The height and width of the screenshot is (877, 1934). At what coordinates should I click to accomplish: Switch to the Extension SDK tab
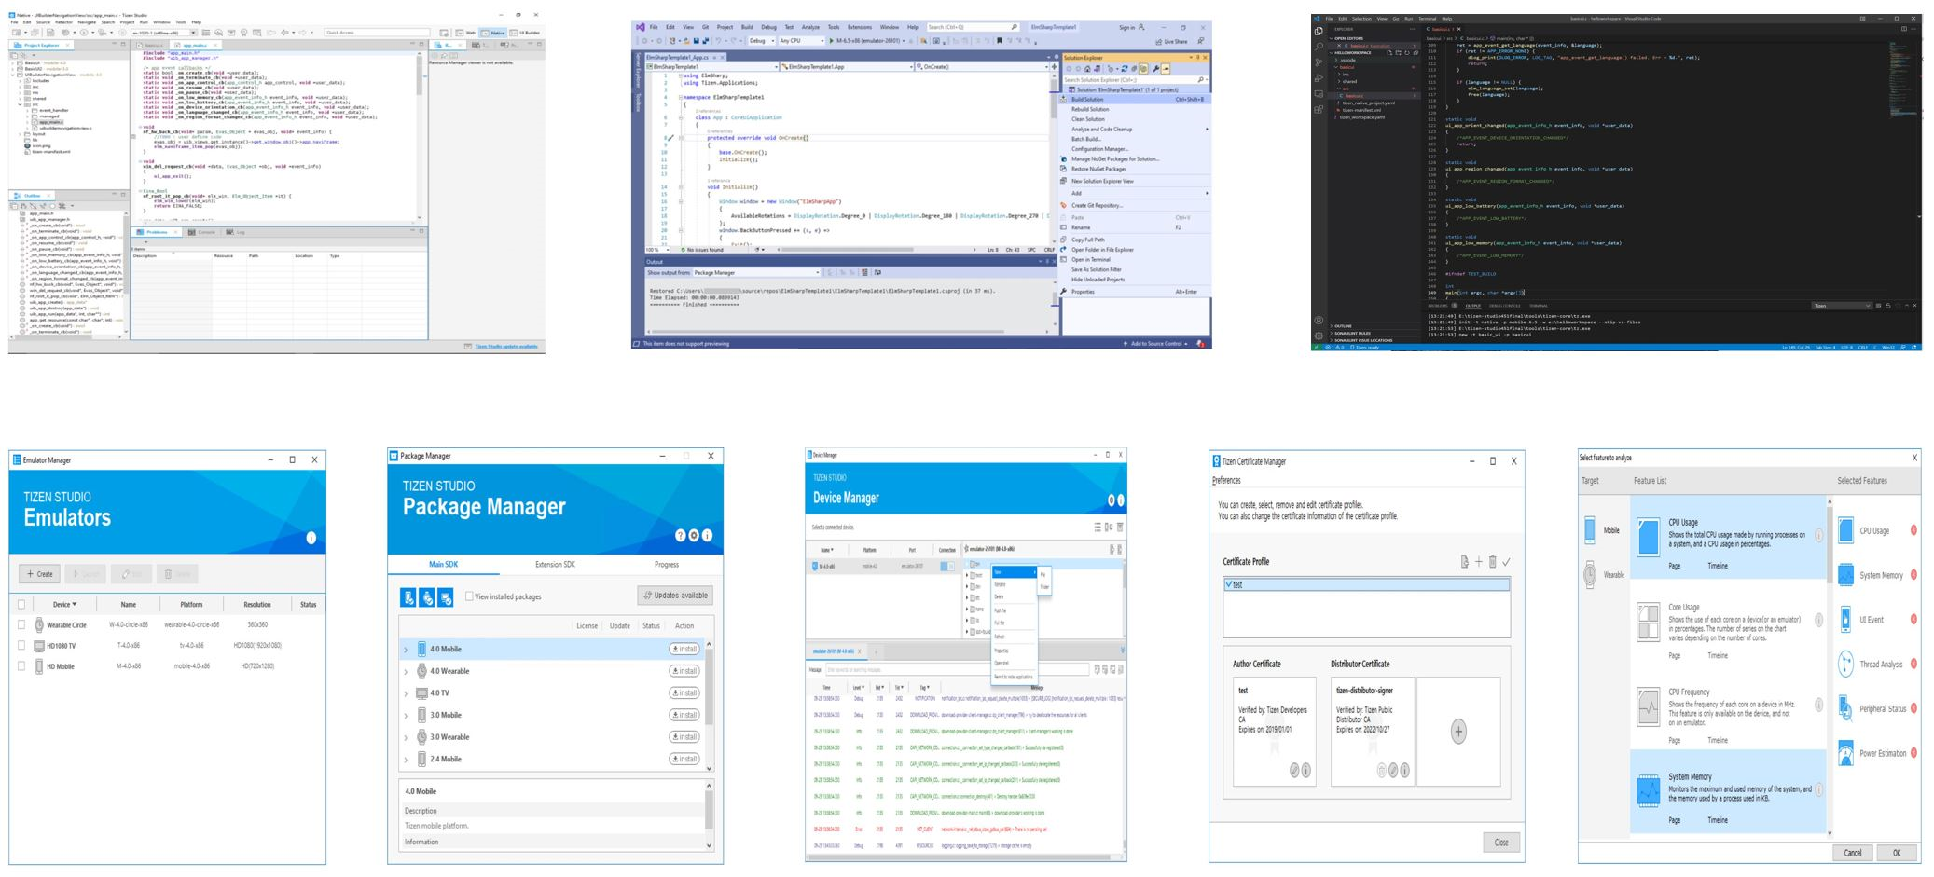pos(555,565)
